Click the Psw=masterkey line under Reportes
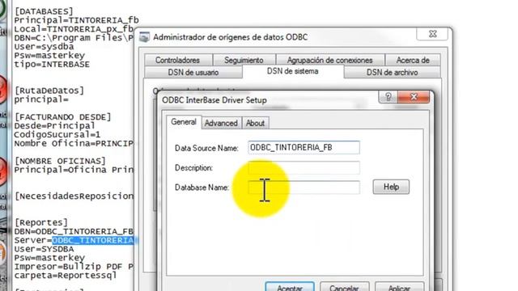The width and height of the screenshot is (518, 291). pos(49,258)
